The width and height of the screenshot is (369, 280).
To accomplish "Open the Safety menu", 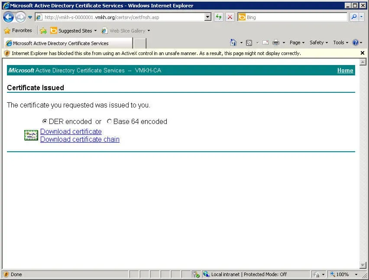I will tap(319, 42).
